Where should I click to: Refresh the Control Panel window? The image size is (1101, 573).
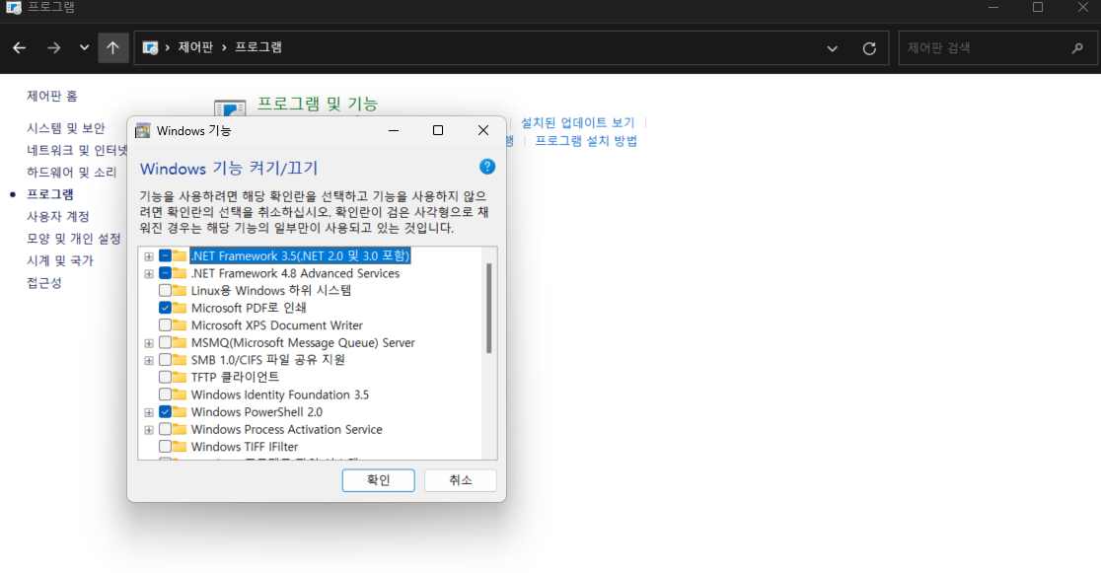click(869, 48)
